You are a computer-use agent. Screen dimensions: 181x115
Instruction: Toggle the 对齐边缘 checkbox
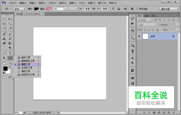coord(137,9)
